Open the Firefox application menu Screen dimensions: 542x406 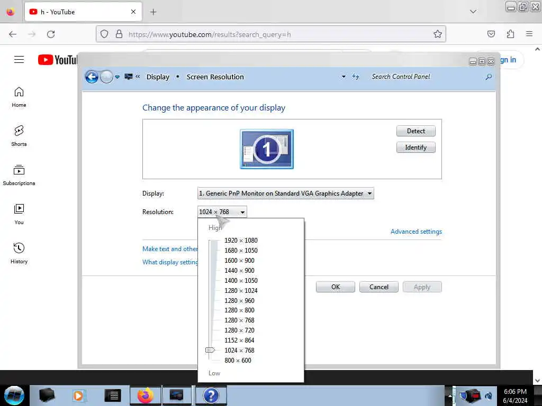coord(529,34)
